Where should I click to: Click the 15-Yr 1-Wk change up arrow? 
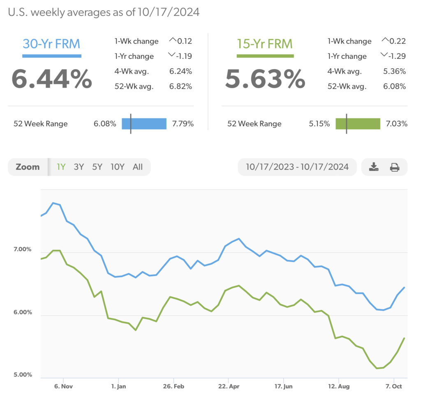[385, 41]
